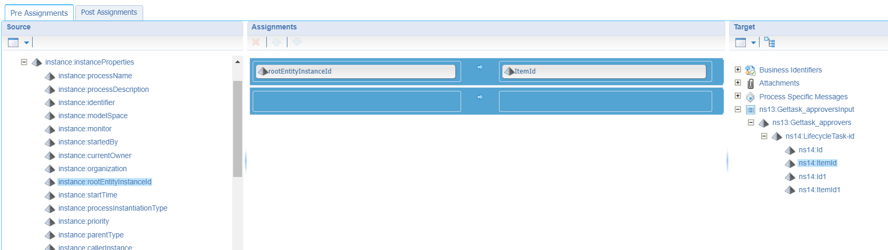This screenshot has width=888, height=250.
Task: Click the move assignment down arrow
Action: click(297, 42)
